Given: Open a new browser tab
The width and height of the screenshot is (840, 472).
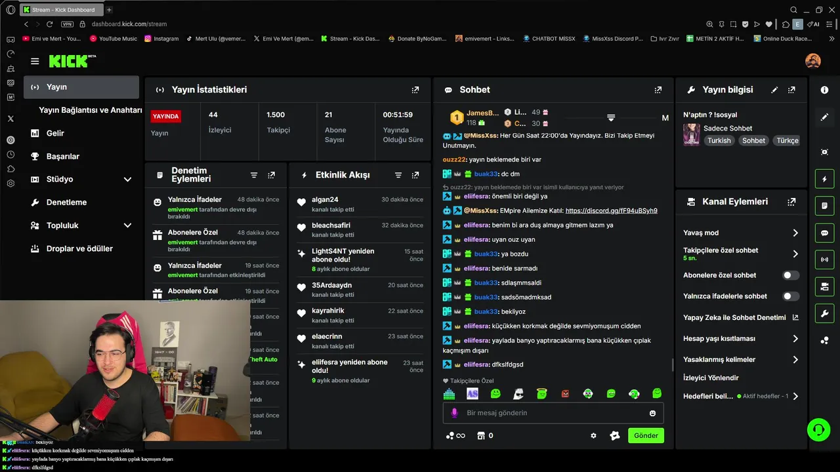Looking at the screenshot, I should (109, 10).
